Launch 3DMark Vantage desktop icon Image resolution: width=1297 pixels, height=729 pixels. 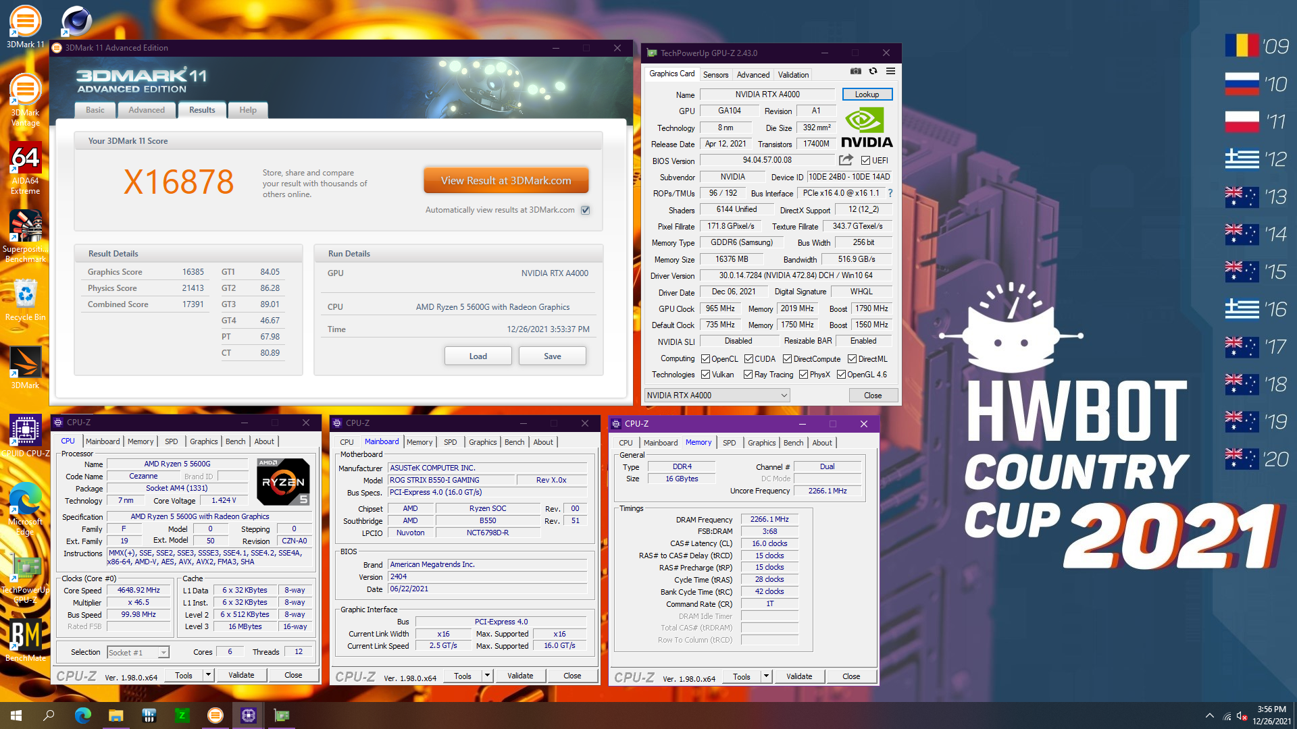(25, 100)
